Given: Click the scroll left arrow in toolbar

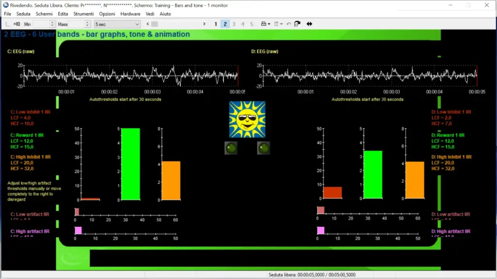Looking at the screenshot, I should [148, 24].
